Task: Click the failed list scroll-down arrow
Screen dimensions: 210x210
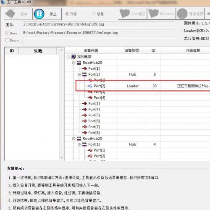Action: tap(61, 158)
